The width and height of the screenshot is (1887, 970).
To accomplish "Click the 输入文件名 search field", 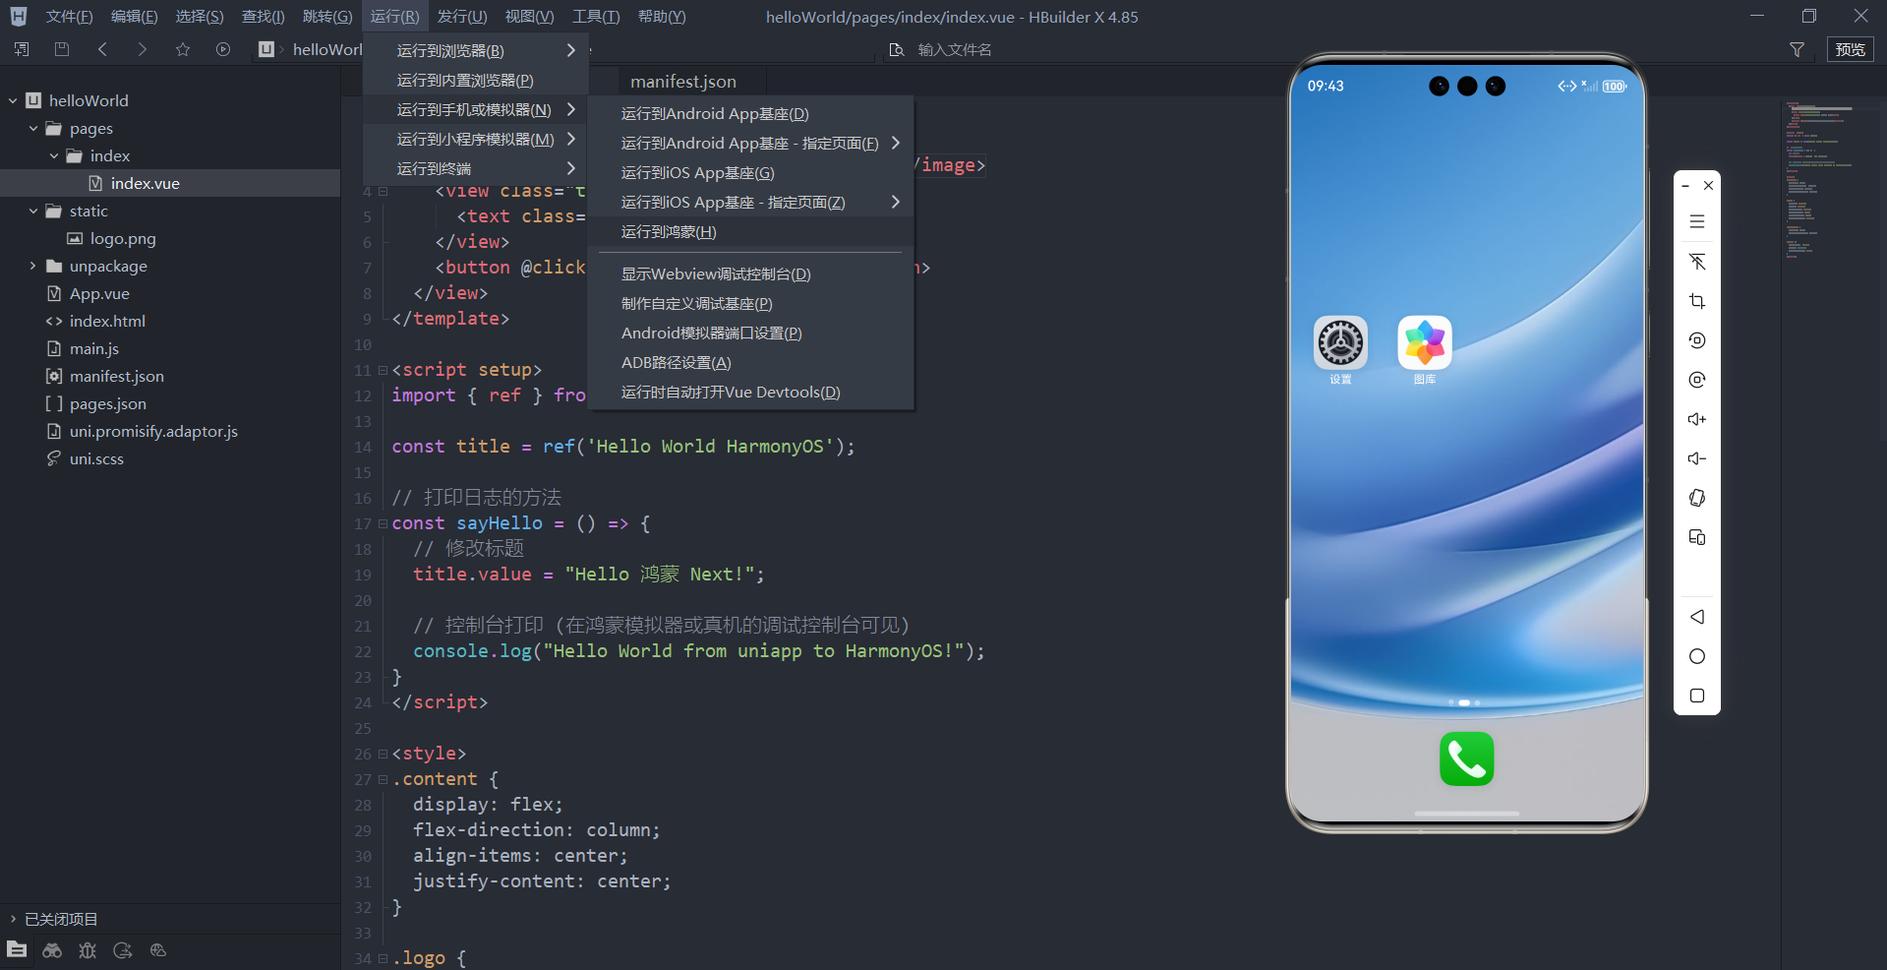I will point(954,49).
